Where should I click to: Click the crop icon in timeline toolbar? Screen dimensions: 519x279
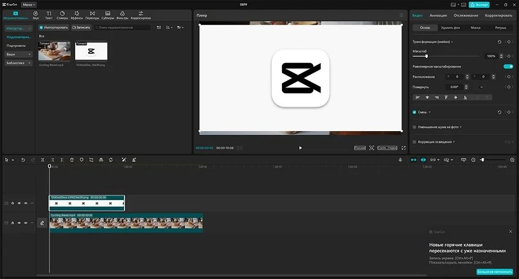(x=91, y=159)
